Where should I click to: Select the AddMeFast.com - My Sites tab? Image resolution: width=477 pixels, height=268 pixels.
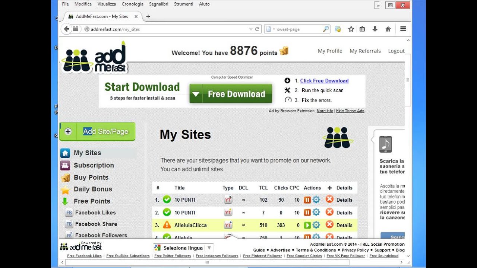(x=102, y=16)
